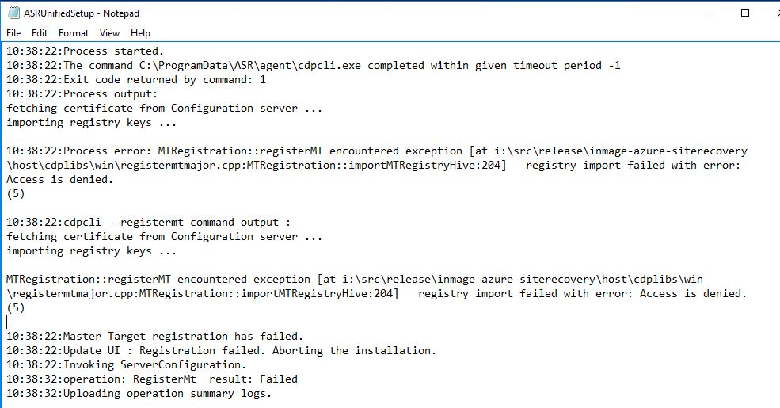This screenshot has height=408, width=780.
Task: Click 'Uploading operation summary logs.' line
Action: [x=139, y=393]
